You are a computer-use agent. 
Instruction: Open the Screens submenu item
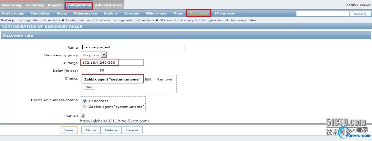131,14
